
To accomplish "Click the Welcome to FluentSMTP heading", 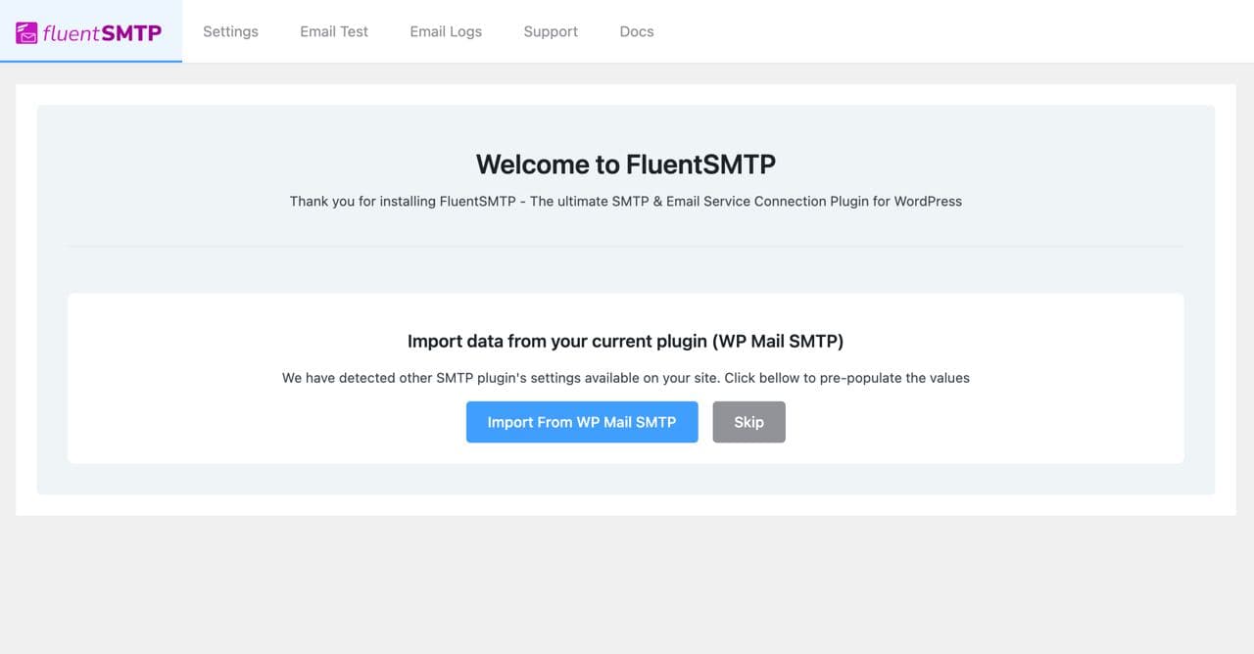I will pos(626,163).
